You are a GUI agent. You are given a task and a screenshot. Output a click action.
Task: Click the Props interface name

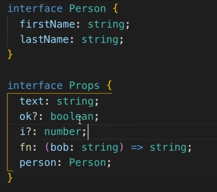84,86
